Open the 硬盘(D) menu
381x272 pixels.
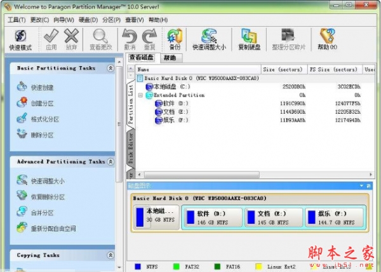(88, 20)
